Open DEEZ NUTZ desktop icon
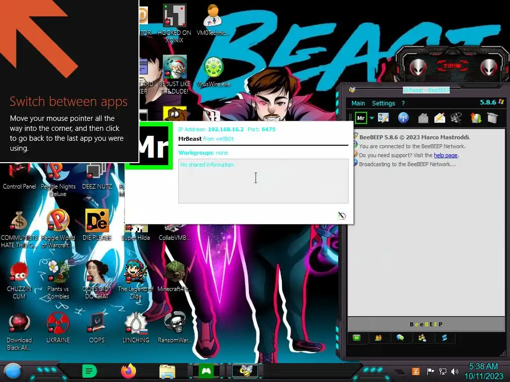 click(x=97, y=177)
